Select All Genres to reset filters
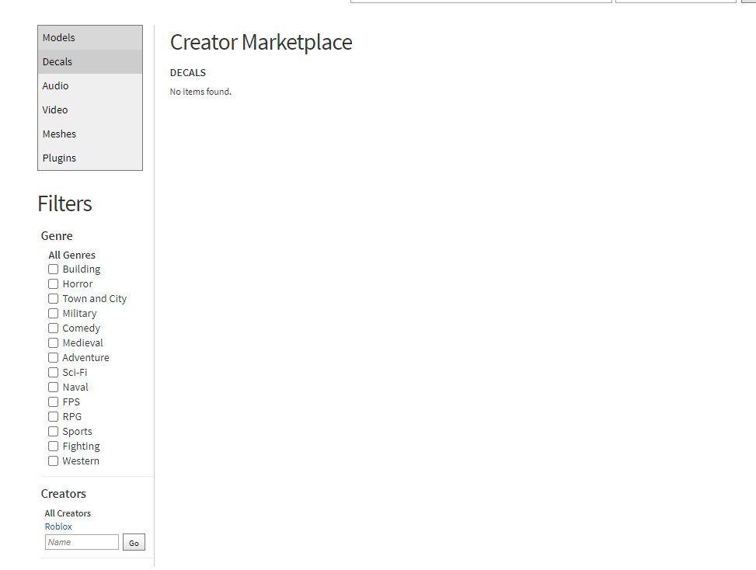 71,255
